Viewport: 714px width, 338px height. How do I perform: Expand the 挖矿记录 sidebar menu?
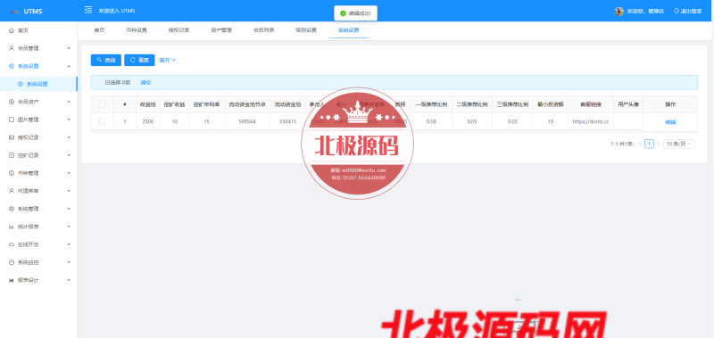pyautogui.click(x=69, y=155)
